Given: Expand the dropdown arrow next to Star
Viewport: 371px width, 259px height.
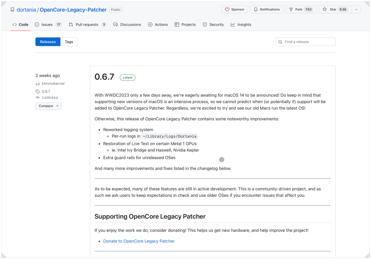Looking at the screenshot, I should coord(356,10).
